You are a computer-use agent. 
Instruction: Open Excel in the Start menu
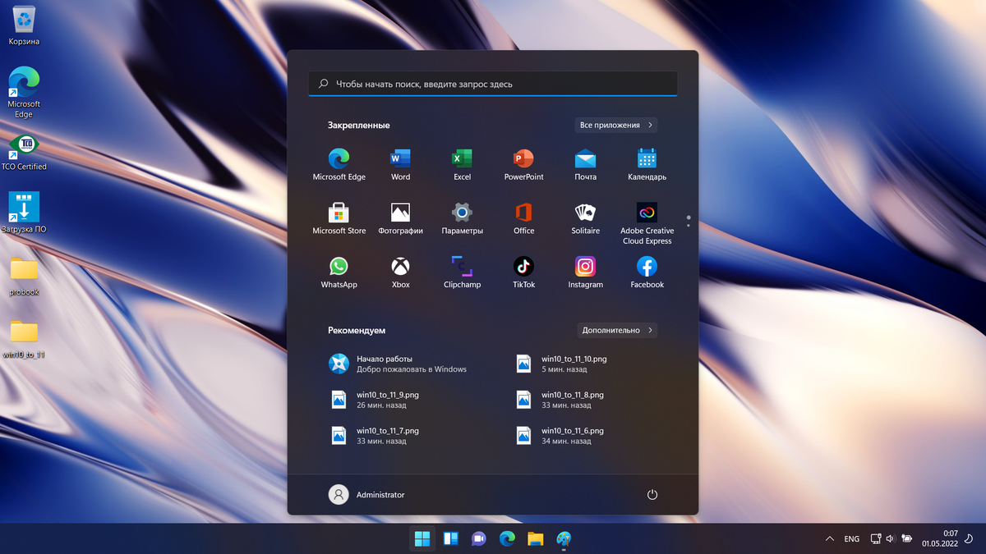coord(462,164)
